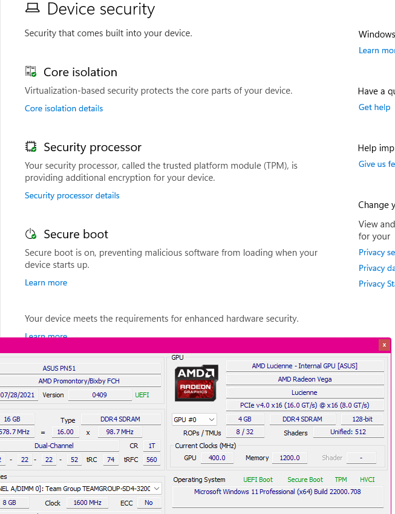Click the green TPM status indicator
The height and width of the screenshot is (514, 395).
click(341, 479)
